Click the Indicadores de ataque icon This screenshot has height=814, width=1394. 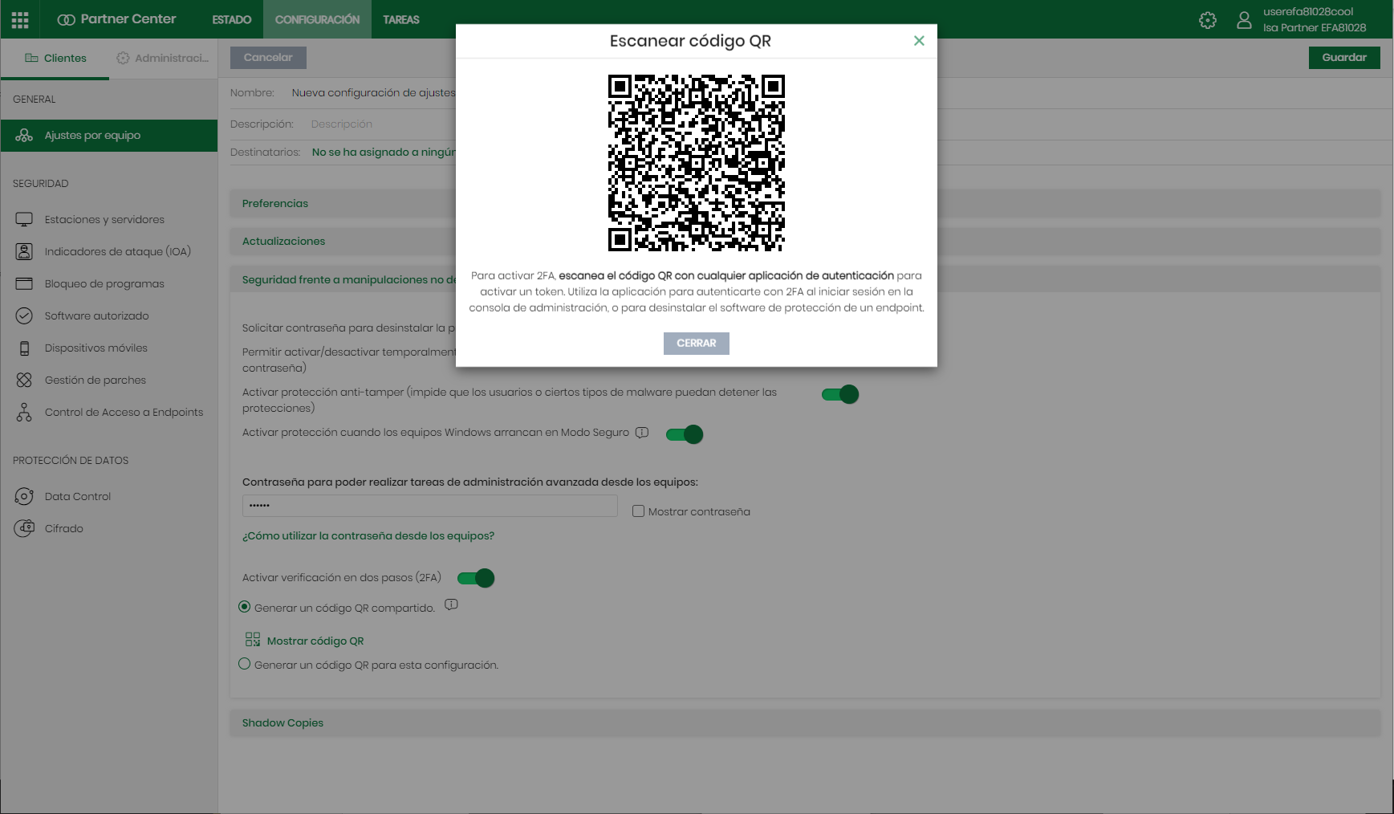click(24, 251)
